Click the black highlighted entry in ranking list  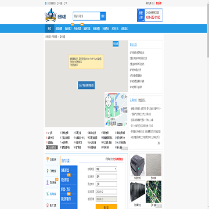click(x=52, y=147)
